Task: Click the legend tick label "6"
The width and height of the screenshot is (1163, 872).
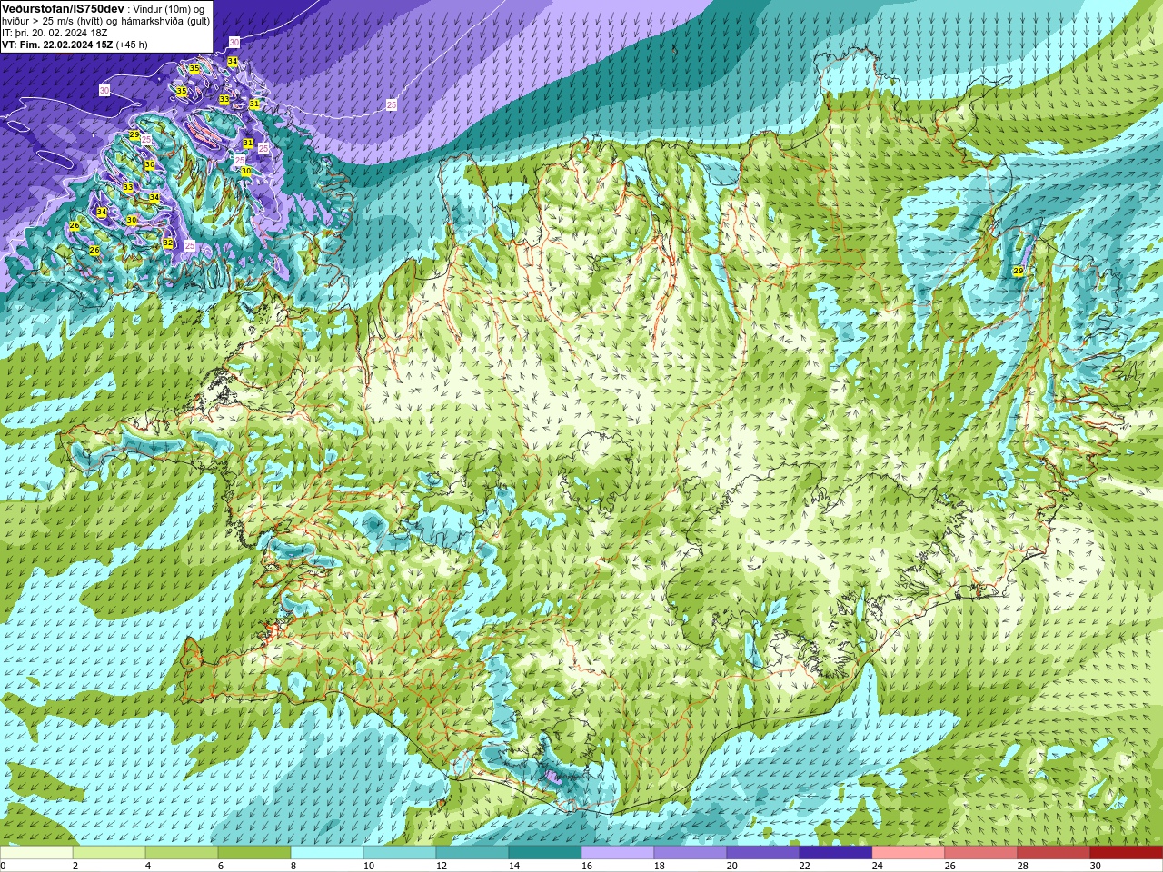Action: tap(221, 866)
